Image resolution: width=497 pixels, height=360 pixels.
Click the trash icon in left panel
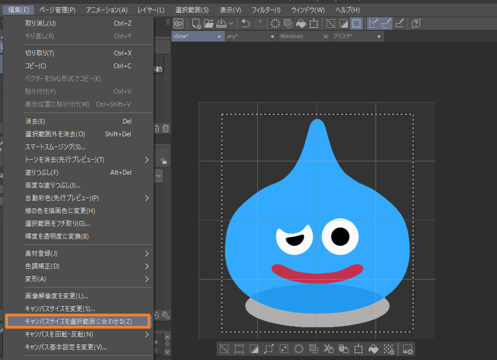[x=166, y=128]
